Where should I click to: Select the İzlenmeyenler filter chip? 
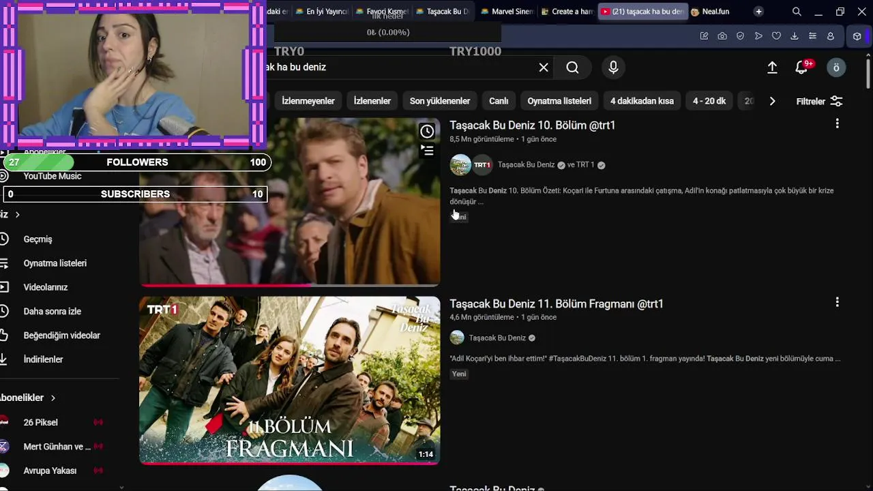308,101
